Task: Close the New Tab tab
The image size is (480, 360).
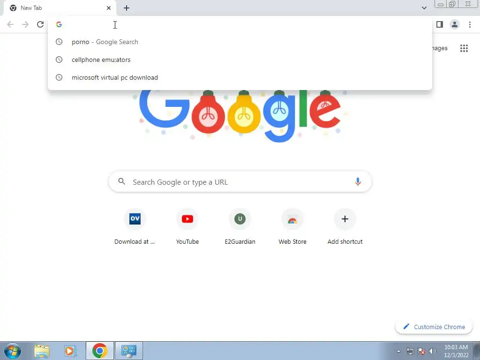Action: pos(109,8)
